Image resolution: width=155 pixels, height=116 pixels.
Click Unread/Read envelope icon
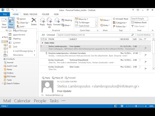[114, 19]
